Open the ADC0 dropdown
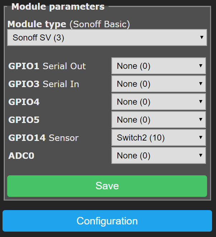Screen dimensions: 216x237 tap(158, 156)
